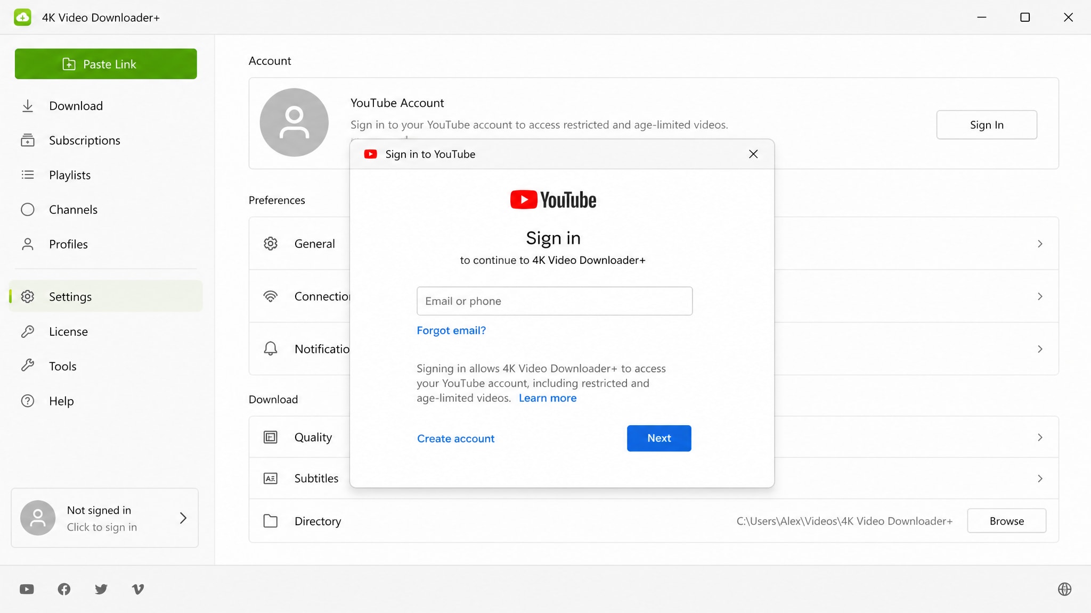Open the Subtitles settings row

(x=654, y=478)
